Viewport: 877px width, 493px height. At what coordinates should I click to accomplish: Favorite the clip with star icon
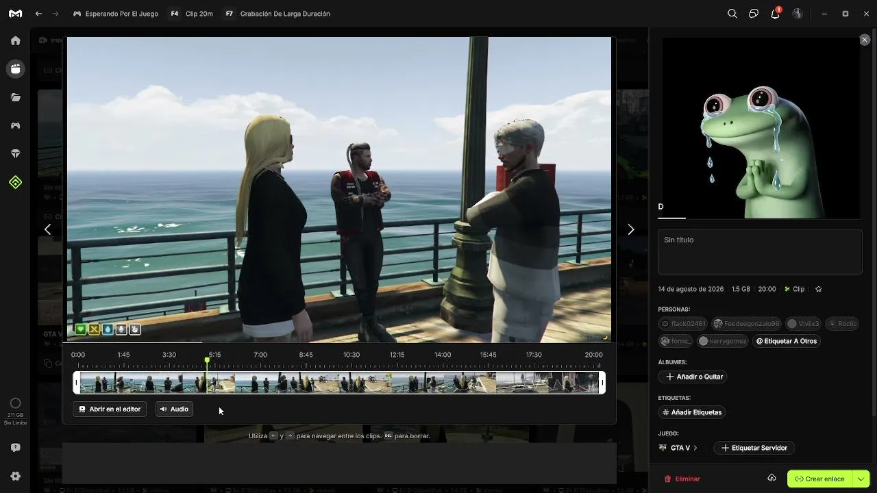coord(819,289)
